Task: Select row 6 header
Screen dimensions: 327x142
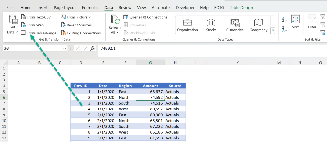Action: (x=4, y=97)
